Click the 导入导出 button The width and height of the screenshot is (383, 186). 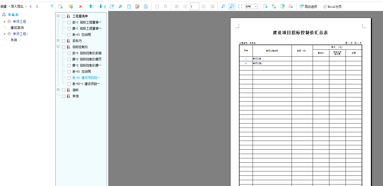17,6
